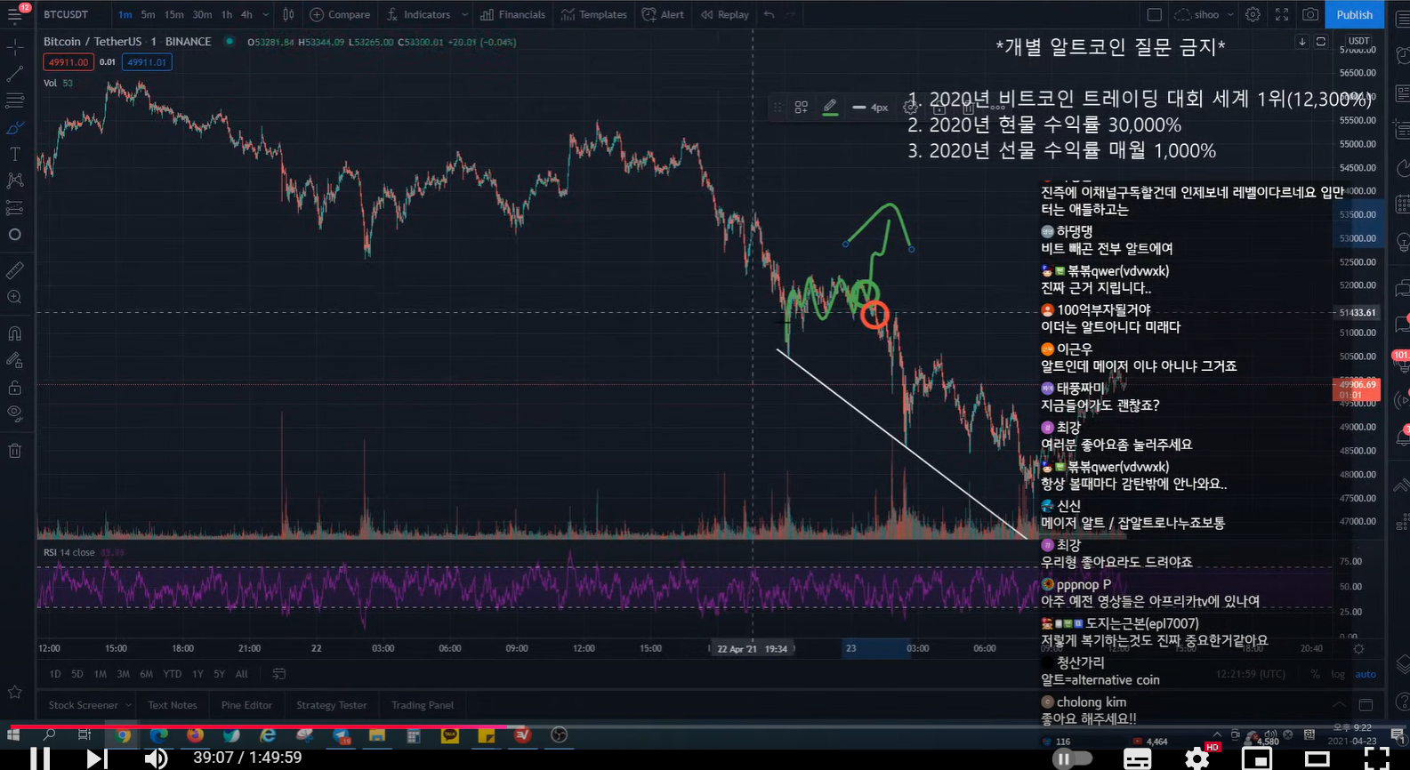Image resolution: width=1410 pixels, height=770 pixels.
Task: Activate the zoom in tool
Action: pos(15,297)
